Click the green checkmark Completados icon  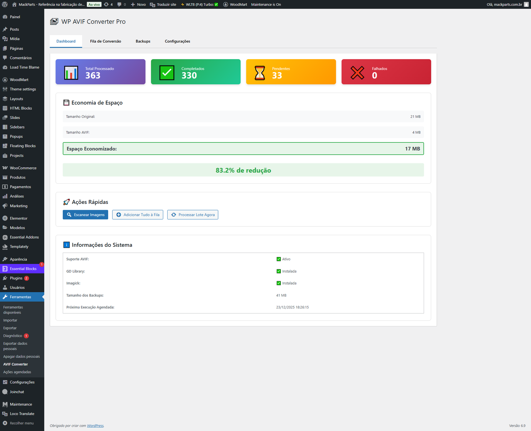coord(167,72)
